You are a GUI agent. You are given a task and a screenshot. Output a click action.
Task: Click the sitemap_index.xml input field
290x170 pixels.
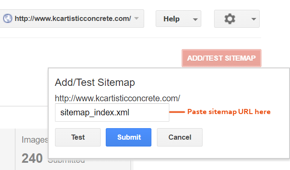pyautogui.click(x=112, y=113)
